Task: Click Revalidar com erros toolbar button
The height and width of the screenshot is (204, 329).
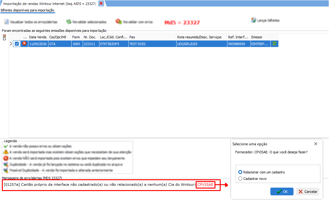Action: [134, 22]
